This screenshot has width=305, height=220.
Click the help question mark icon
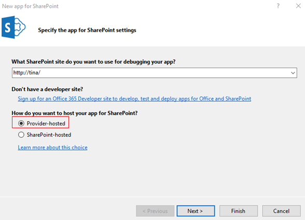coord(278,6)
